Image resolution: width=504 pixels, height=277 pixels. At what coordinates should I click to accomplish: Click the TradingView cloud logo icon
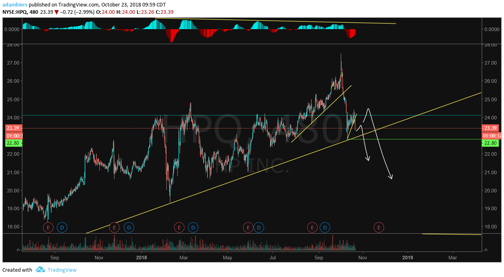point(40,270)
